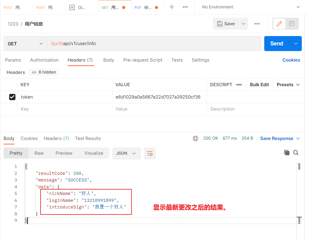Copy the response body to clipboard
The image size is (309, 240).
pos(287,153)
